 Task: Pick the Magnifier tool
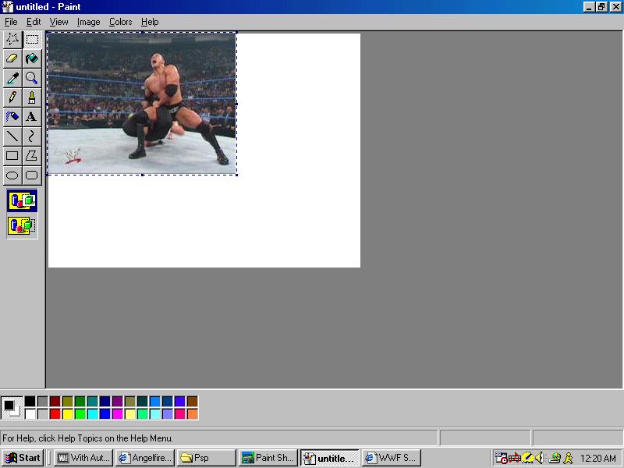point(31,77)
